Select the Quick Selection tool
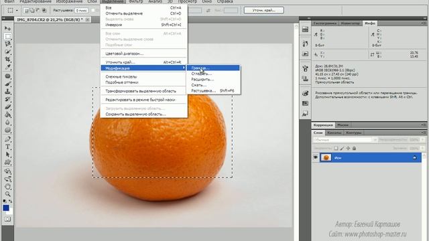429x241 pixels. pos(7,52)
